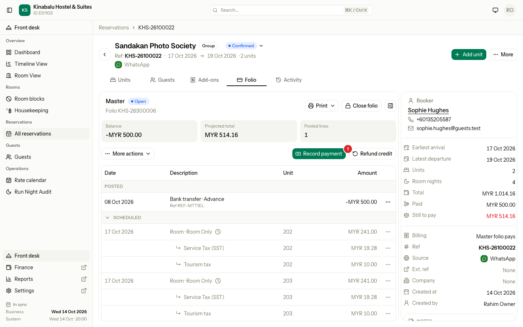Open booker Sophie Hughes profile link

[428, 110]
